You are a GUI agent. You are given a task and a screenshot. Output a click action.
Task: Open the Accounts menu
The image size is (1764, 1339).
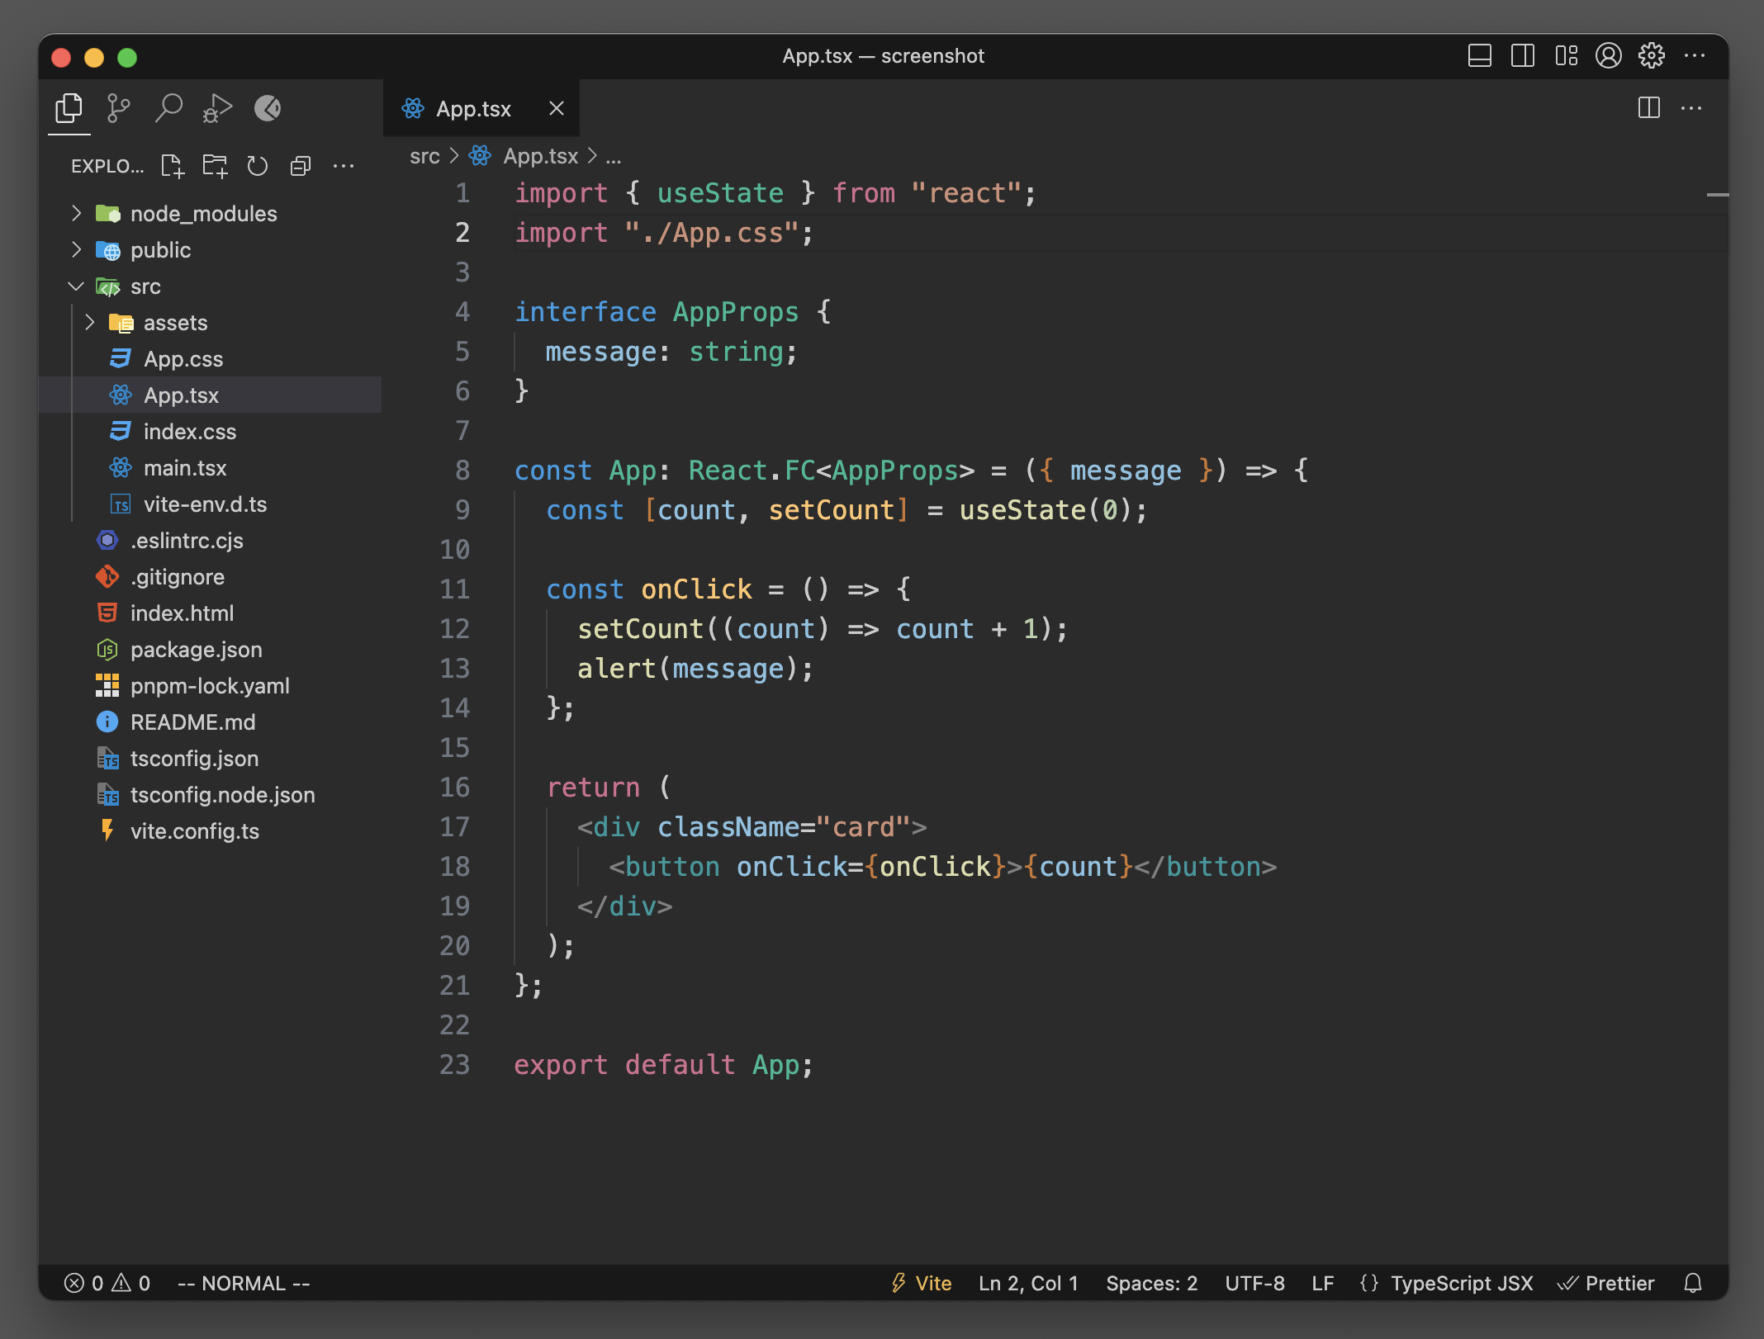[x=1609, y=56]
